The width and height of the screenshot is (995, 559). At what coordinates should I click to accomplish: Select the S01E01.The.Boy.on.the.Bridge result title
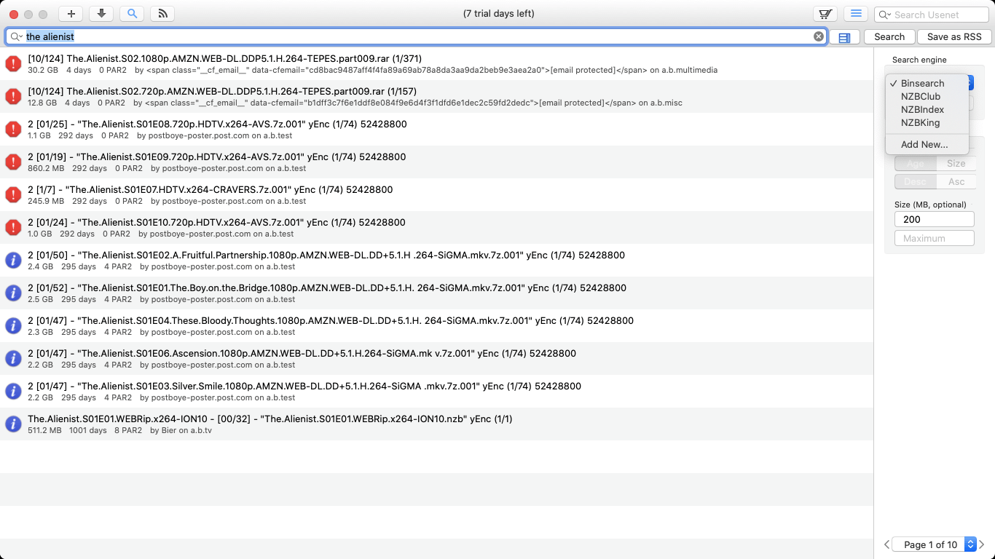(x=327, y=288)
